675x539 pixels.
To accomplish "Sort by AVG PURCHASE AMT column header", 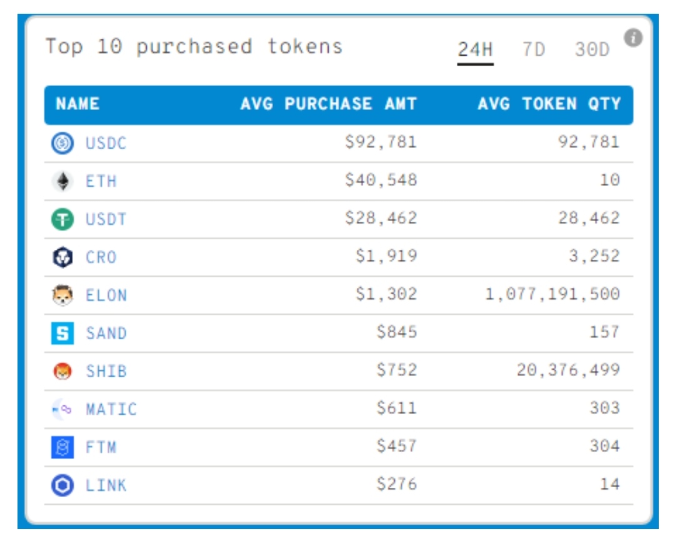I will (329, 104).
